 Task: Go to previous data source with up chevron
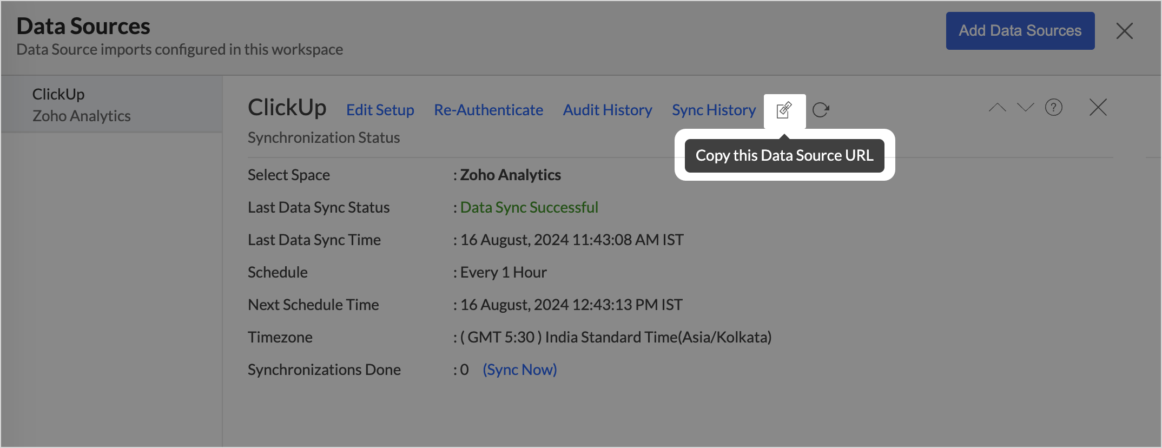click(x=997, y=107)
